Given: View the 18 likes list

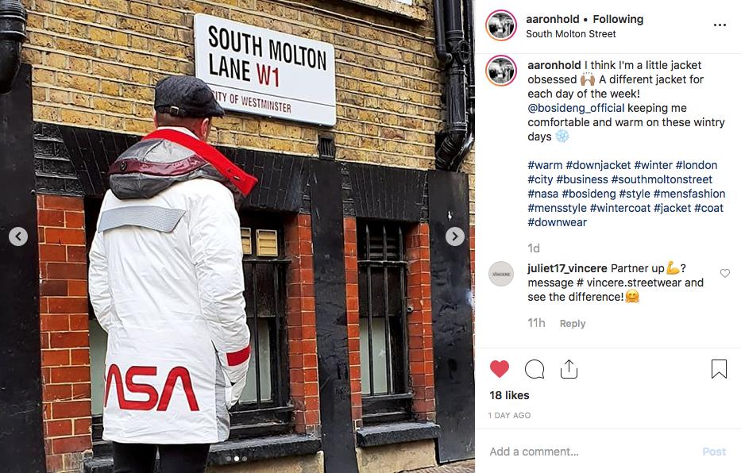Looking at the screenshot, I should [x=509, y=395].
